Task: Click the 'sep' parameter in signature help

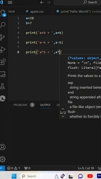Action: (70, 83)
